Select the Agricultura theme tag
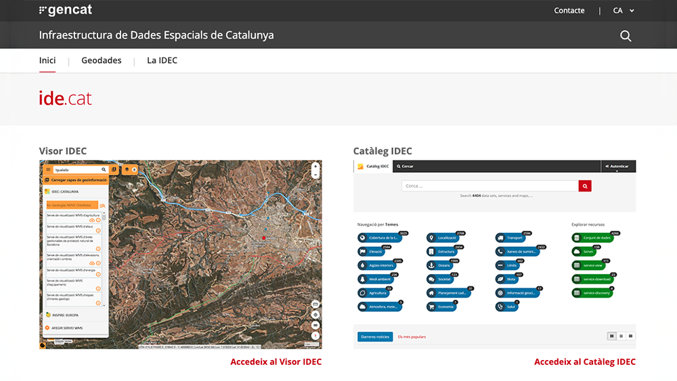The height and width of the screenshot is (381, 677). (x=373, y=293)
